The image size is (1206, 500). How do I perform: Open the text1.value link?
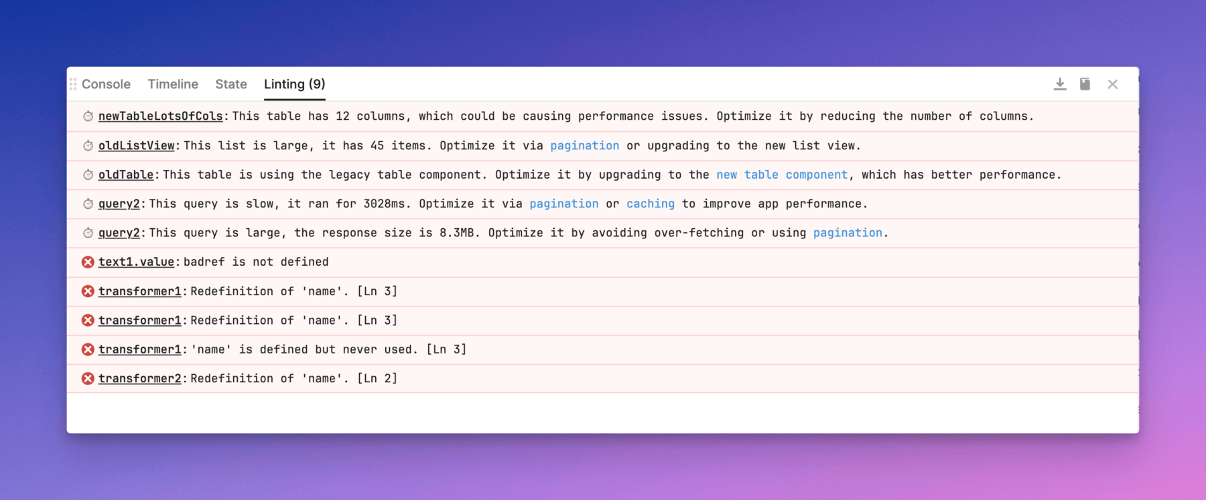(x=136, y=262)
